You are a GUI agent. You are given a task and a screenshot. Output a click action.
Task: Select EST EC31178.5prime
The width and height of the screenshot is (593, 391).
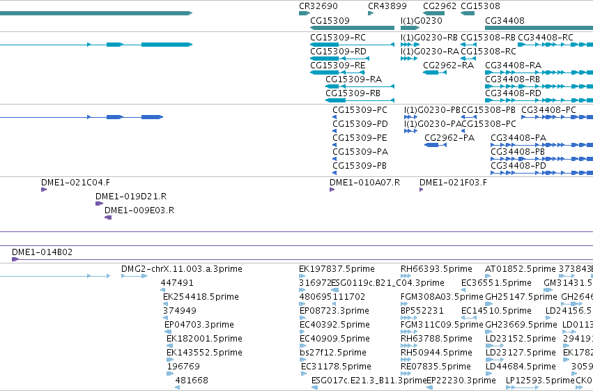click(x=304, y=374)
